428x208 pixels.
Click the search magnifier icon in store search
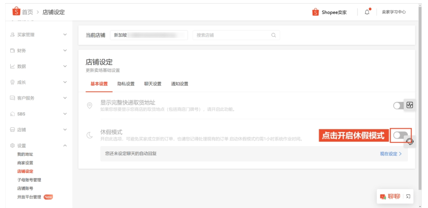pos(273,35)
